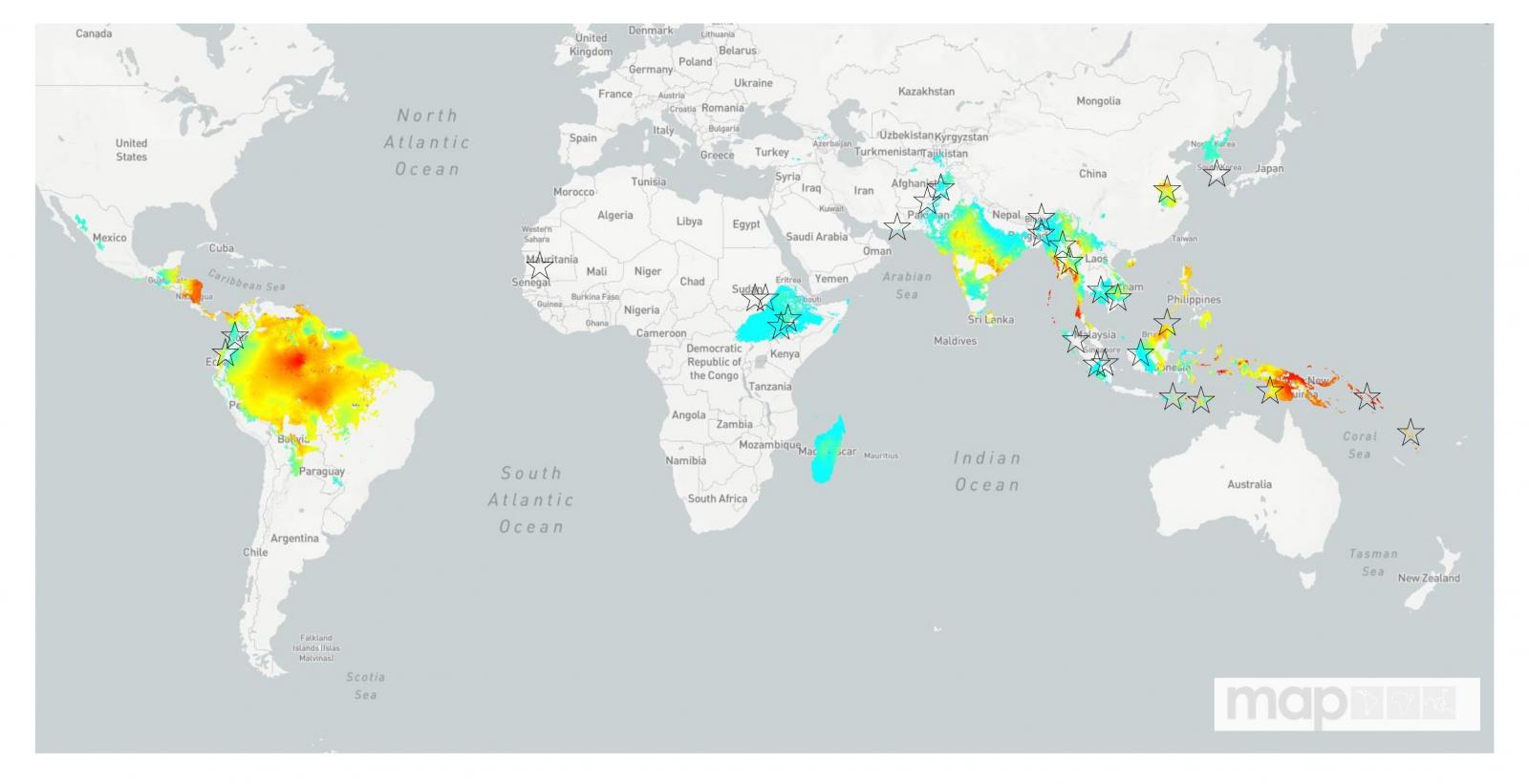Viewport: 1529px width, 784px height.
Task: Select the star just south of Philippines label
Action: pyautogui.click(x=1167, y=324)
